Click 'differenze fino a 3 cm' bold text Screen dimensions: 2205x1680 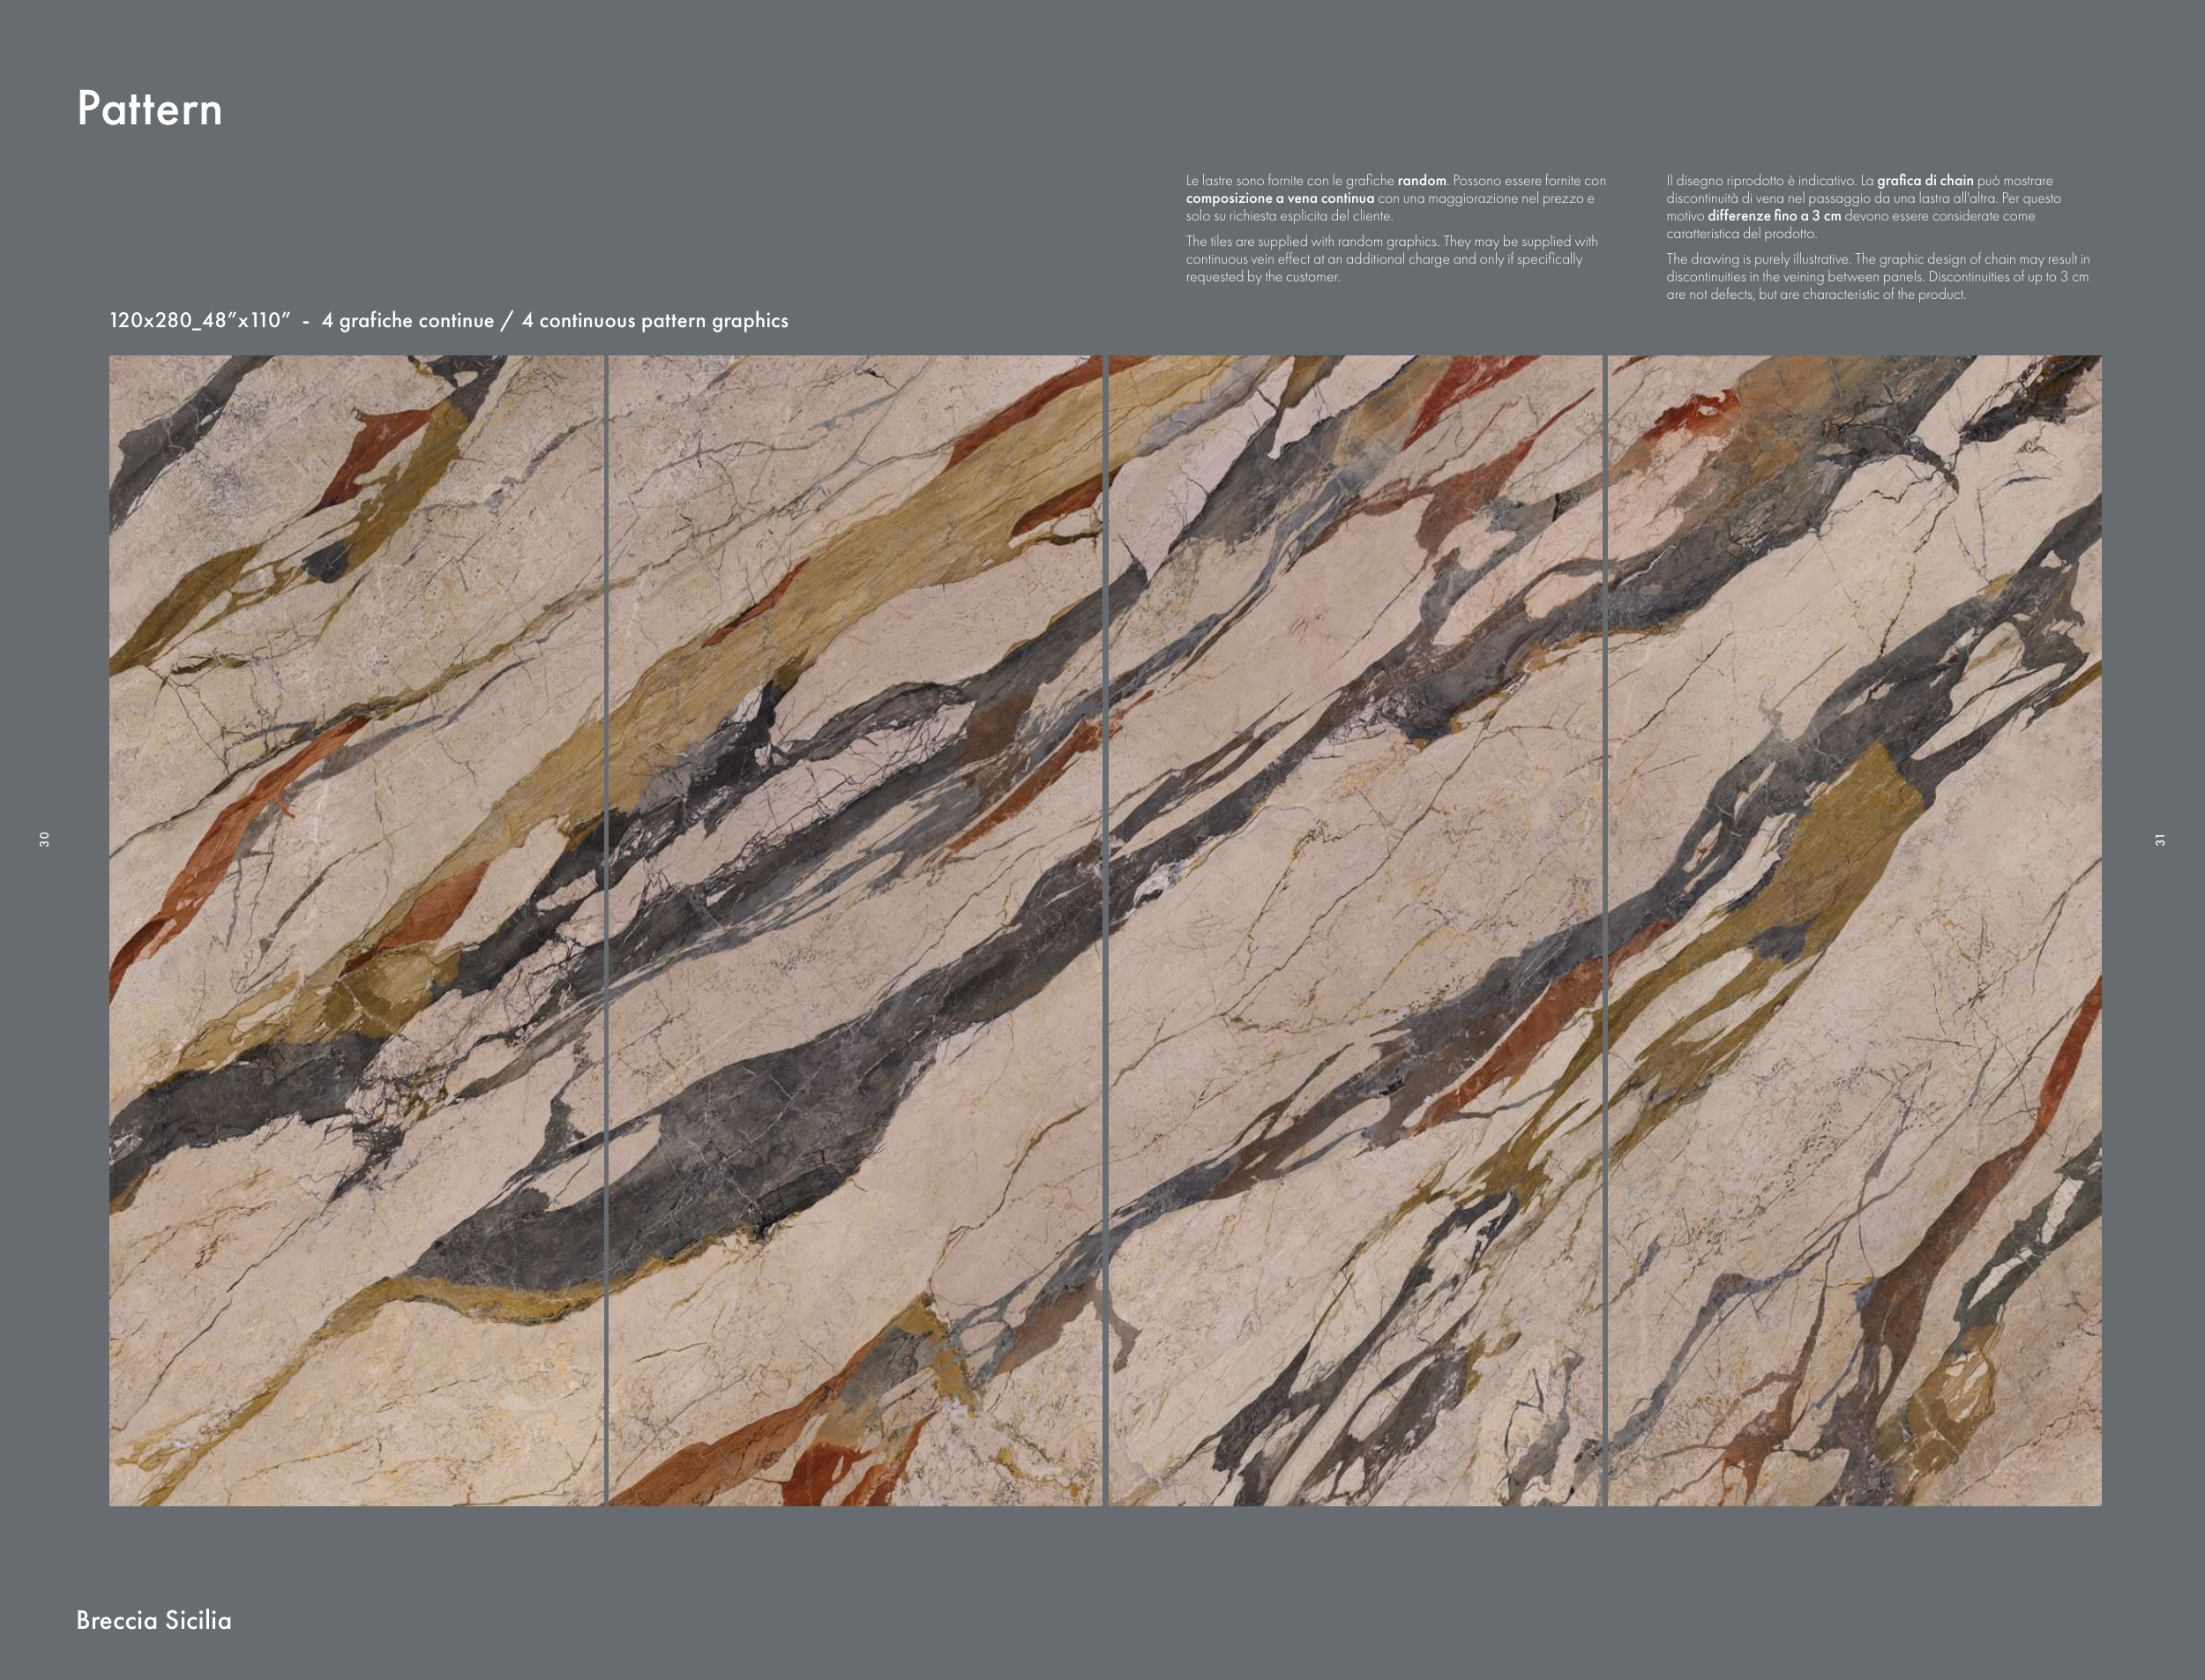point(1774,216)
